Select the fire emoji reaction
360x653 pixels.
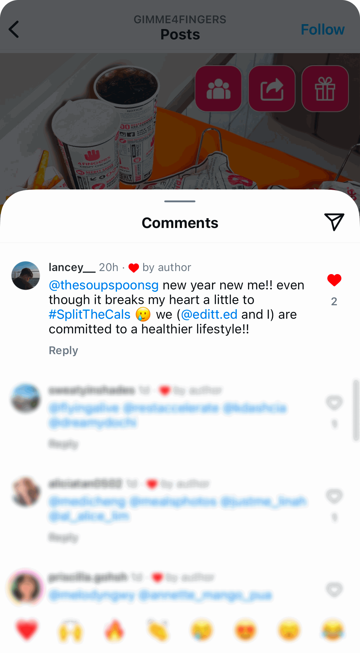115,630
